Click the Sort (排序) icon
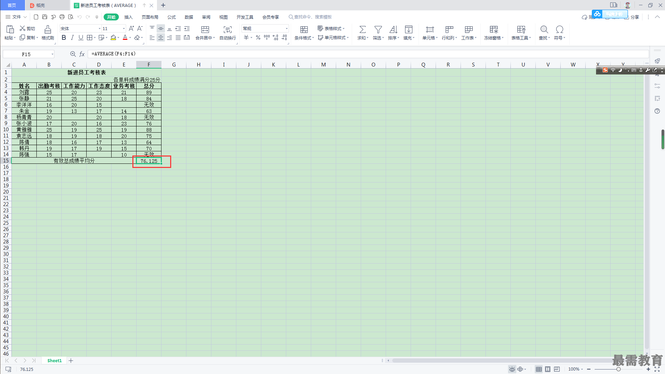 (393, 29)
